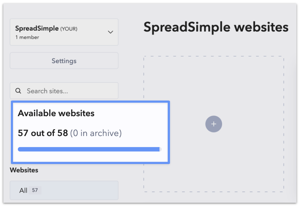Click the 57 out of 58 text
Viewport: 300px width, 206px height.
coord(43,133)
